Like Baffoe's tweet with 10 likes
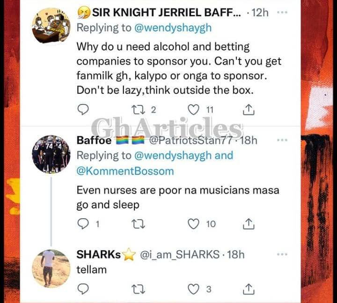The image size is (337, 303). pos(193,224)
